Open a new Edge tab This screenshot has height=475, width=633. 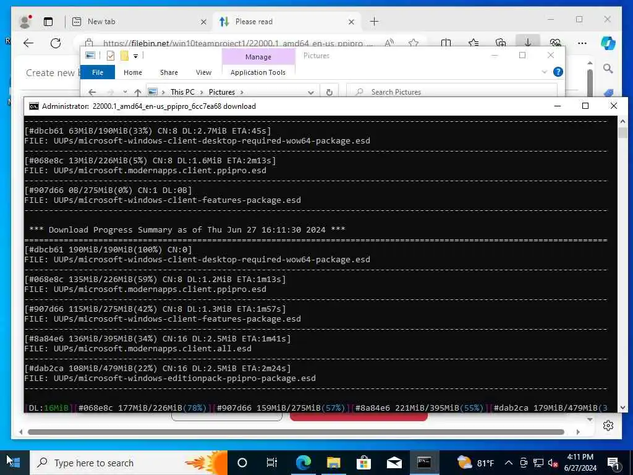click(374, 22)
